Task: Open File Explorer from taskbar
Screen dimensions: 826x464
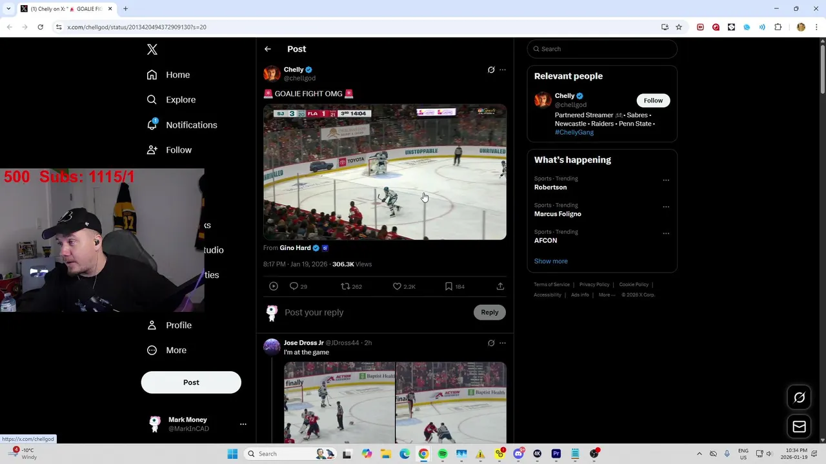Action: tap(386, 454)
